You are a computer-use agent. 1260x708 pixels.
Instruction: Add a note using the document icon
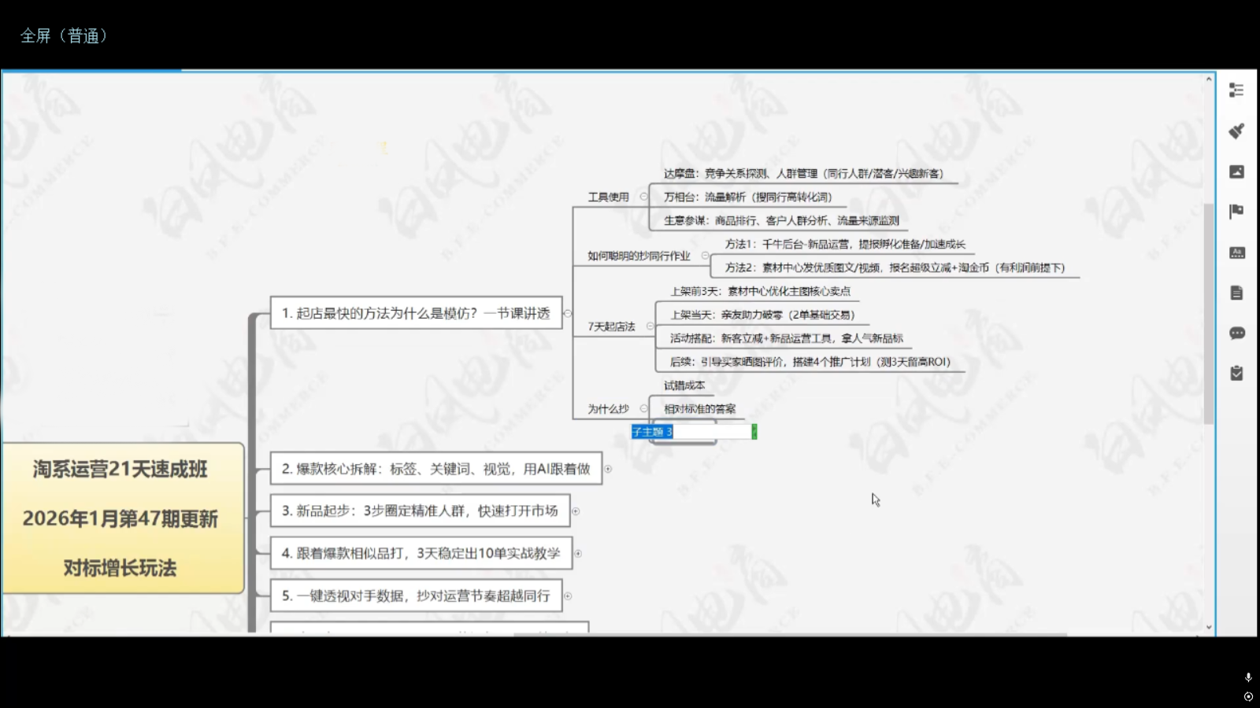click(1236, 292)
